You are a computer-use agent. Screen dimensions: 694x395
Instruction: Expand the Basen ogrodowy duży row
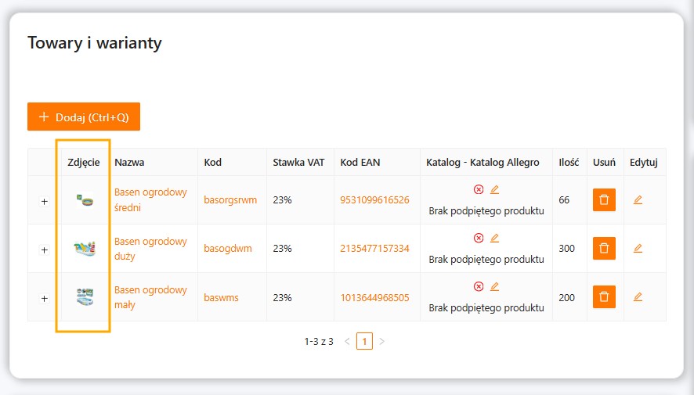click(44, 250)
